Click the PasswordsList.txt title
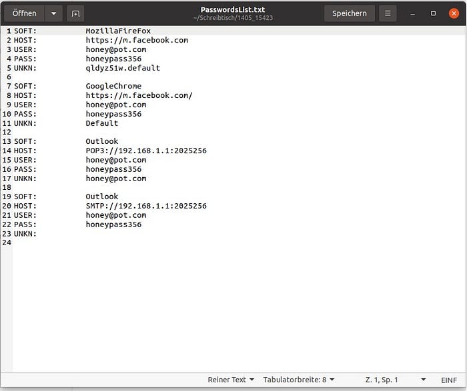The height and width of the screenshot is (391, 467). (x=233, y=9)
